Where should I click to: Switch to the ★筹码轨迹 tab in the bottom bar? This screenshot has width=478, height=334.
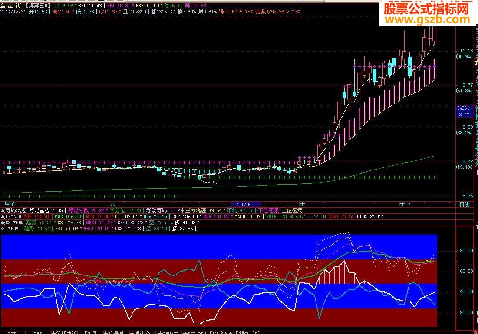pos(64,333)
